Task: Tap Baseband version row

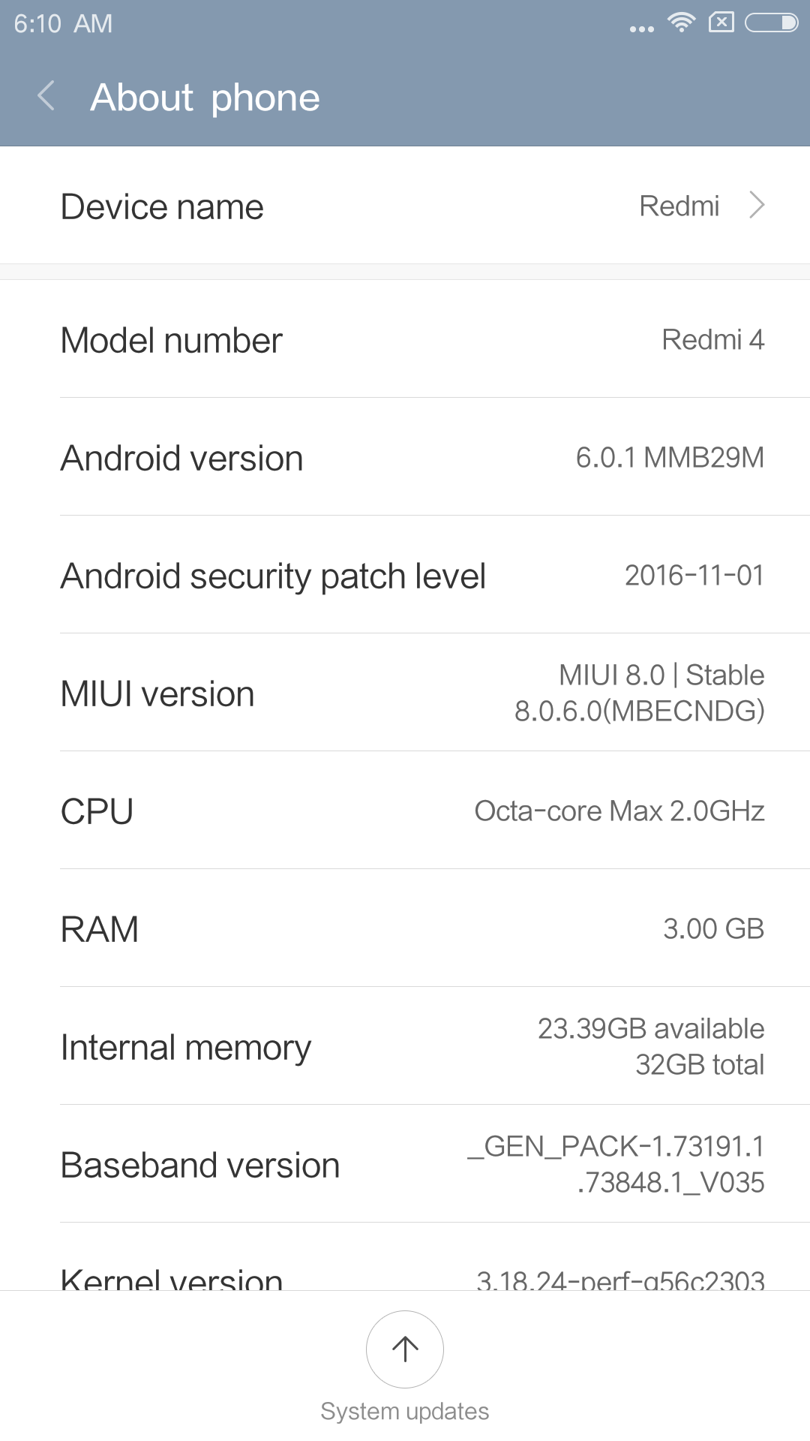Action: click(405, 1165)
